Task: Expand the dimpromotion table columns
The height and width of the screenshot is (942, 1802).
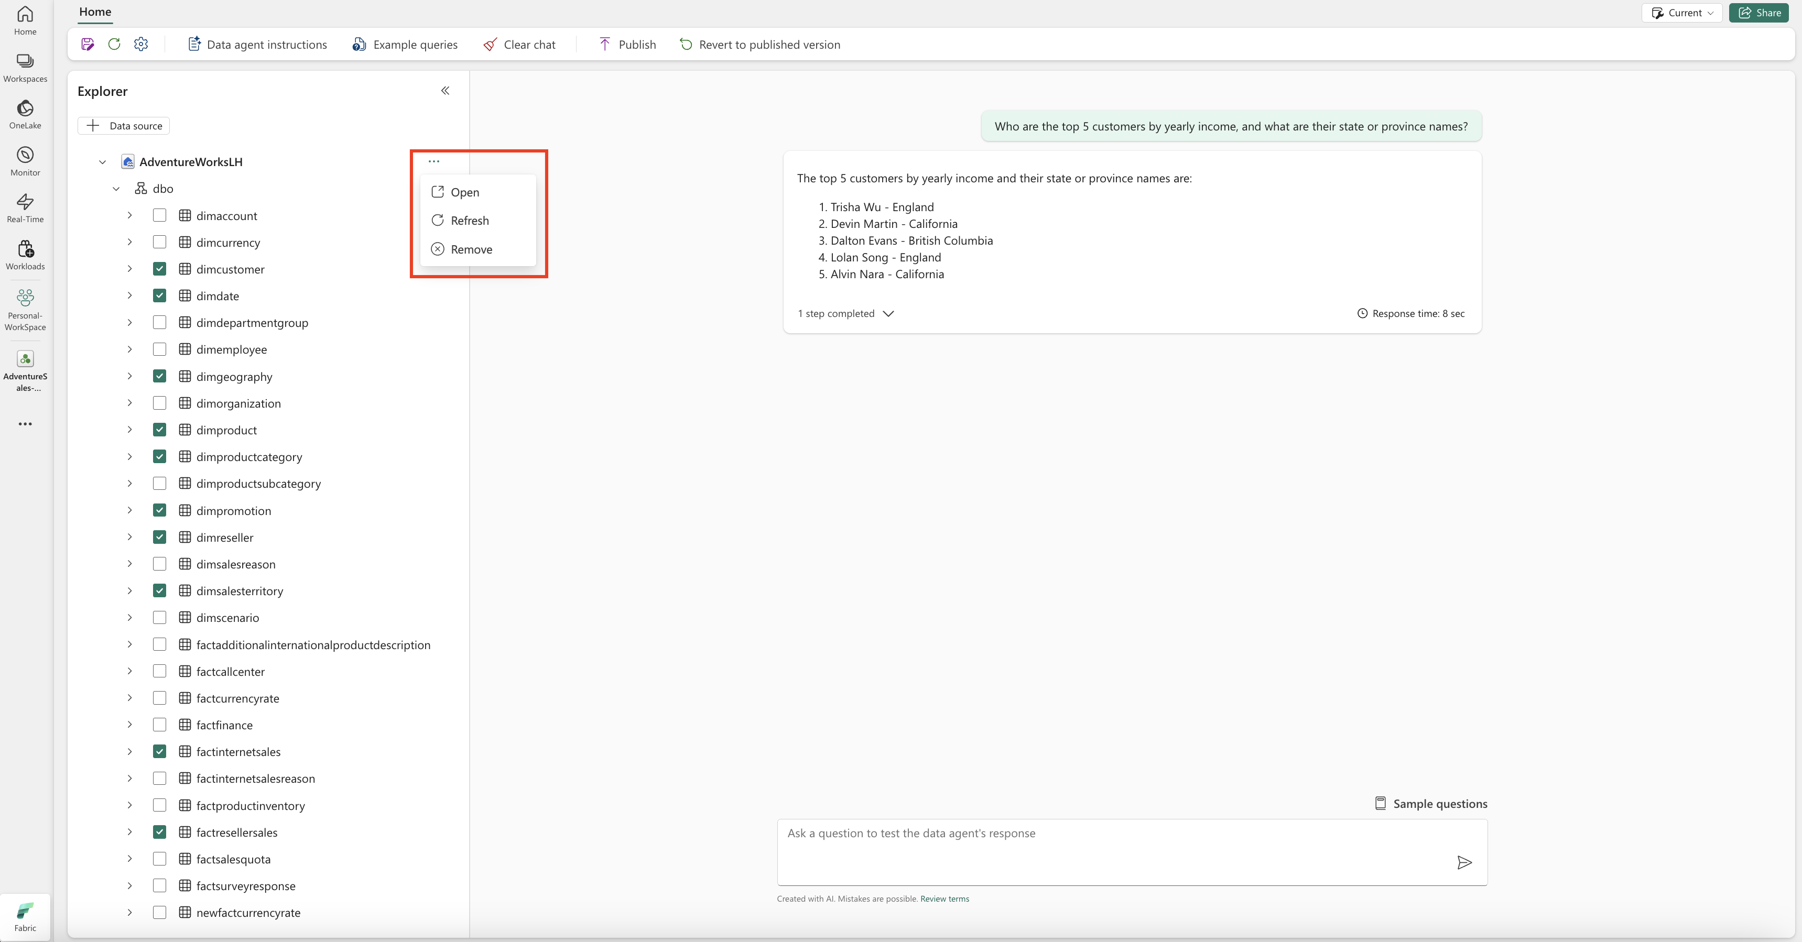Action: (129, 510)
